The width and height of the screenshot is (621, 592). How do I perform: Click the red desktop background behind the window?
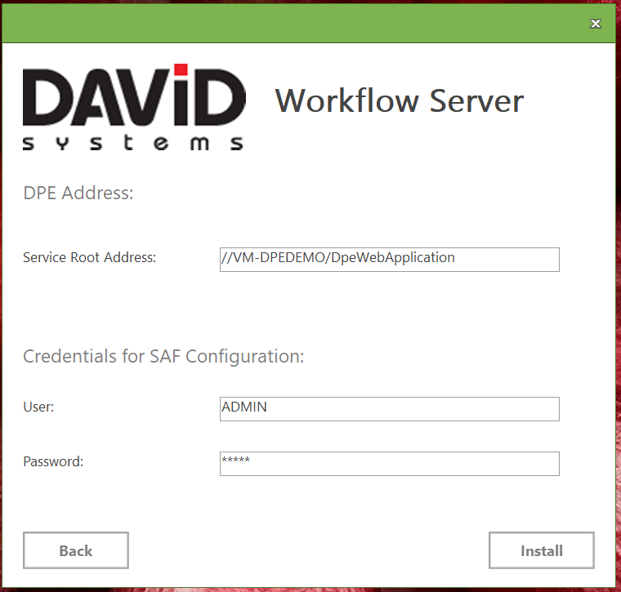point(619,327)
